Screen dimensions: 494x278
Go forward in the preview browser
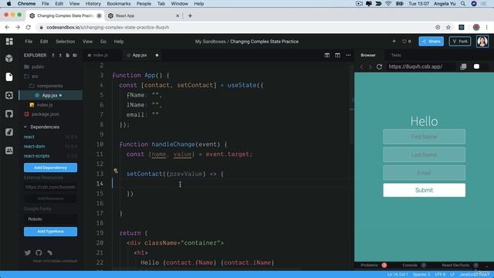point(370,67)
